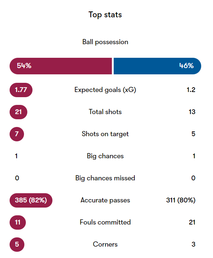Select the 11 fouls committed badge
The height and width of the screenshot is (258, 213).
pyautogui.click(x=18, y=222)
